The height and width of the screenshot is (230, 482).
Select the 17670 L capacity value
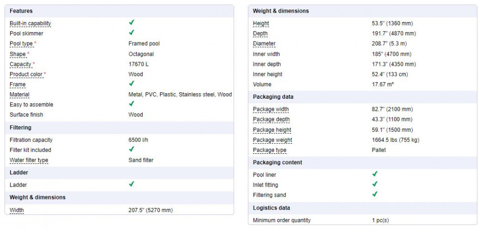[139, 64]
